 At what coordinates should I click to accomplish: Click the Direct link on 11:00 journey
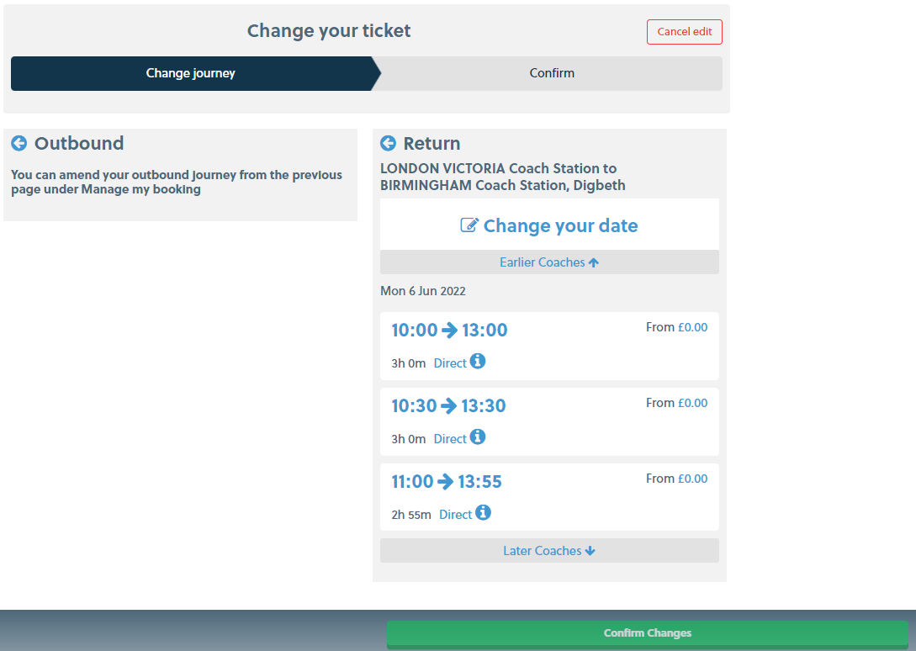(x=455, y=514)
